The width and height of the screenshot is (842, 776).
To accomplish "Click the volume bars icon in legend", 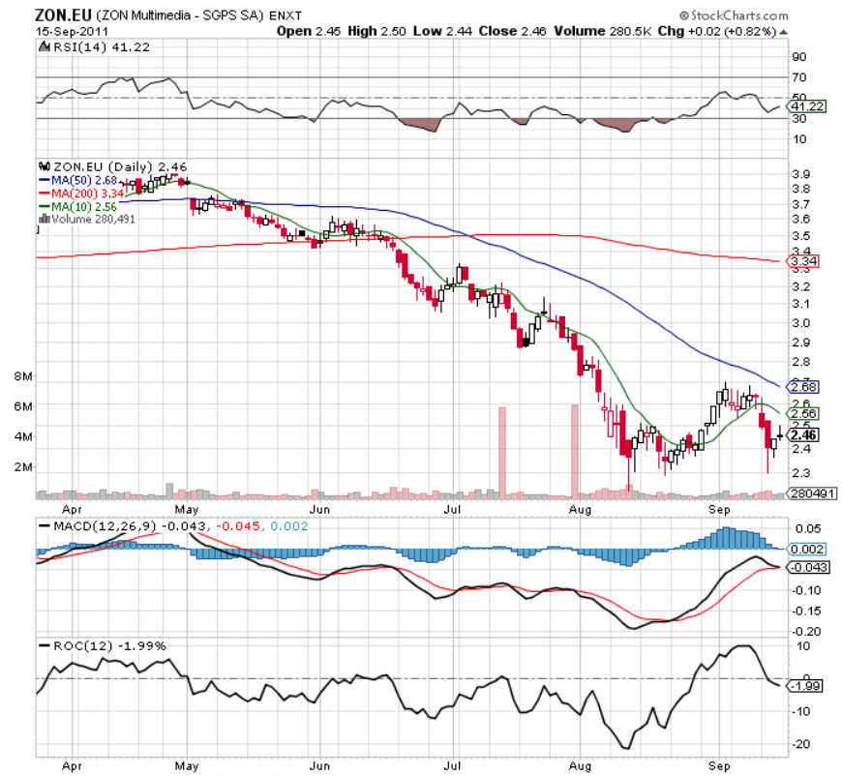I will 44,219.
